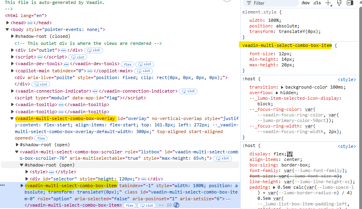Expand the vaadin-multi-select-combo-box-item node

coord(22,185)
